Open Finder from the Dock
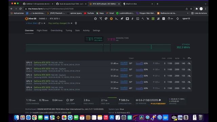 pos(17,118)
